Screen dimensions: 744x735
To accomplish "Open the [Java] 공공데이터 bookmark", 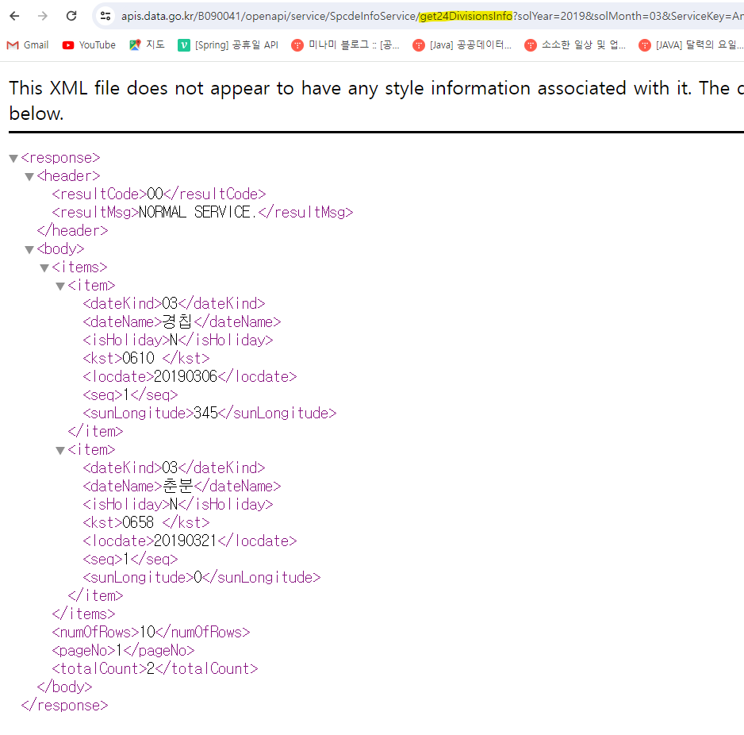I will (x=462, y=45).
